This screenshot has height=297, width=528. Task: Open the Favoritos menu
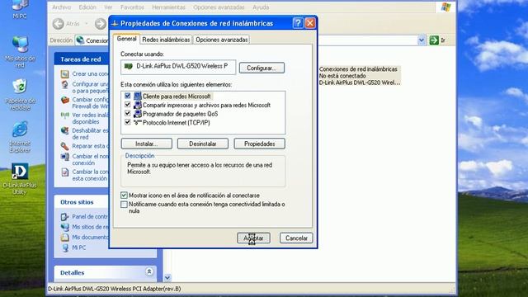click(x=132, y=7)
